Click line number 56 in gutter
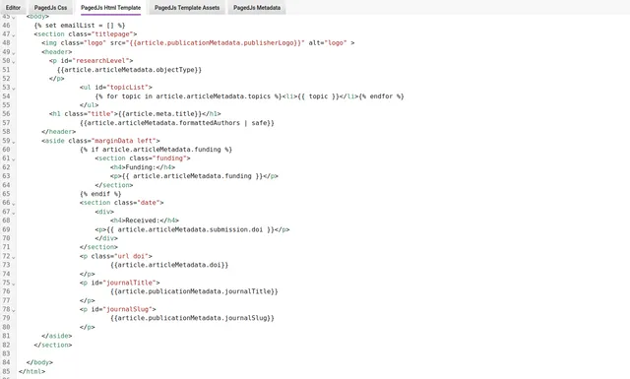Screen dimensions: 630x379 pos(6,114)
